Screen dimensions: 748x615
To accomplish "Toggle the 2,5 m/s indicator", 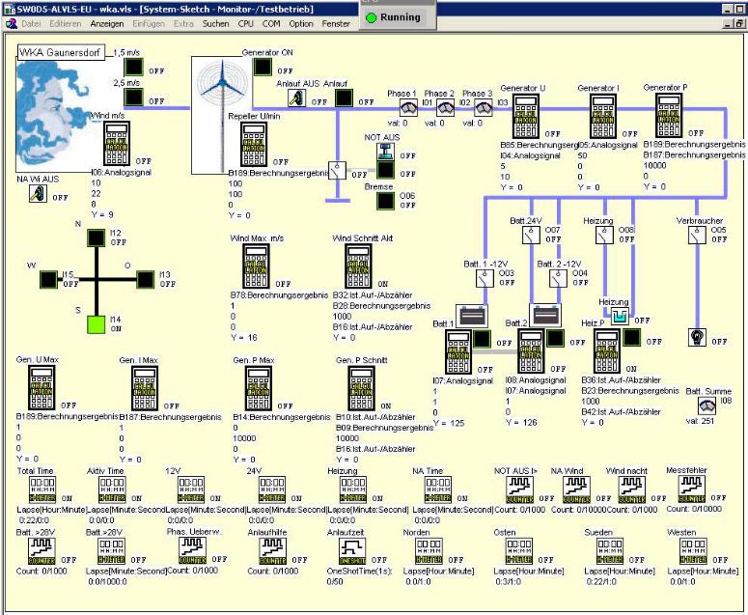I will click(133, 98).
